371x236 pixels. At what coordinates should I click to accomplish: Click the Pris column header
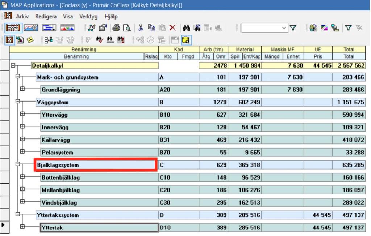click(318, 57)
